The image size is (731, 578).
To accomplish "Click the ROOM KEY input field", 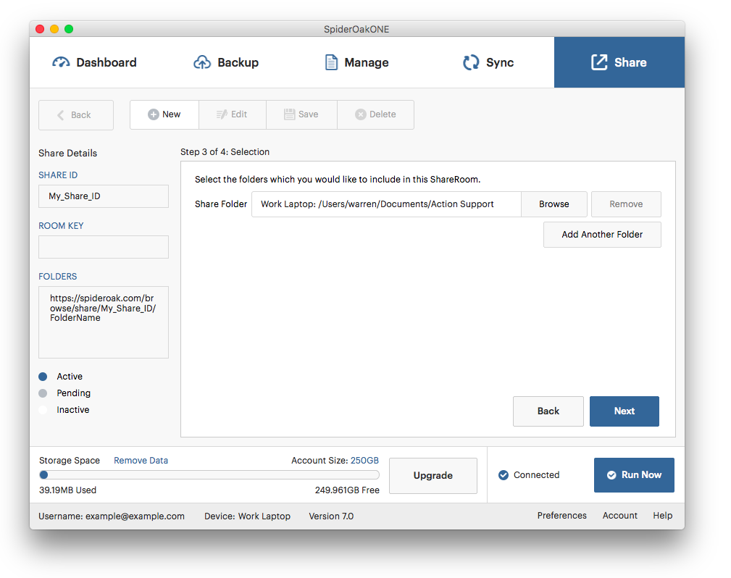I will point(104,247).
